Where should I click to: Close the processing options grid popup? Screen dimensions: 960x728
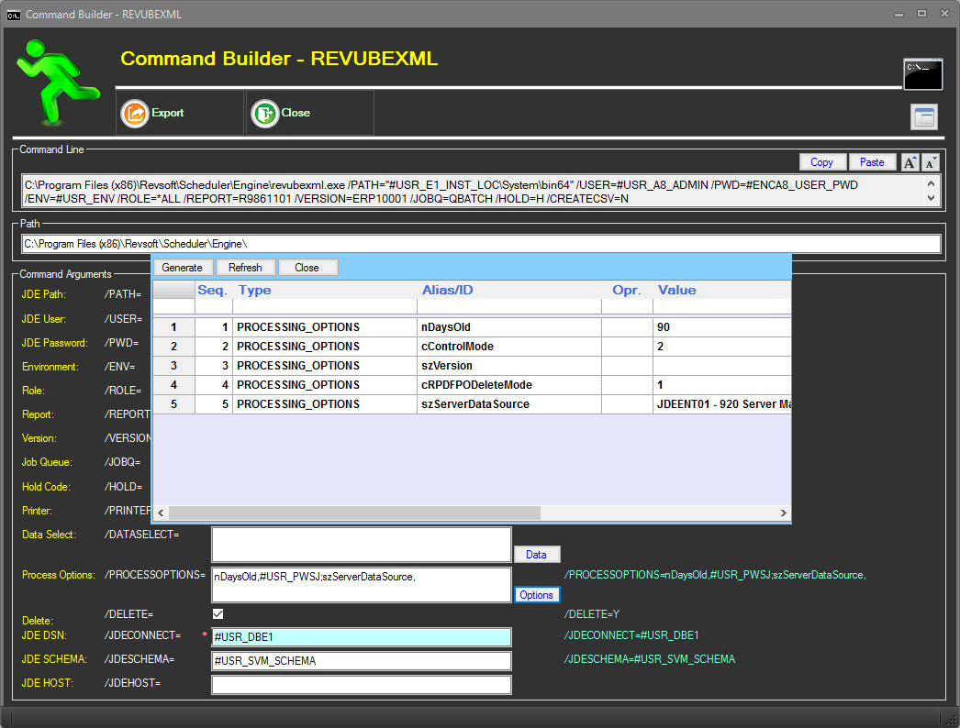(307, 267)
